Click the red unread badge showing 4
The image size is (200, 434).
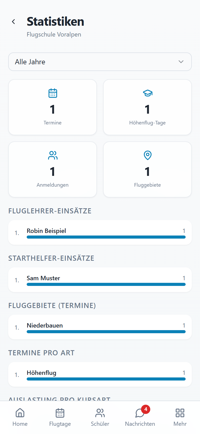click(146, 409)
